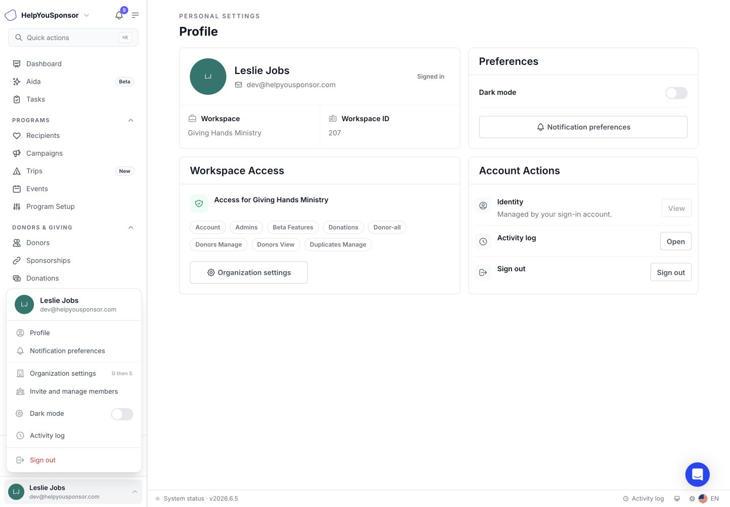Click the globe icon in status bar

coord(692,499)
